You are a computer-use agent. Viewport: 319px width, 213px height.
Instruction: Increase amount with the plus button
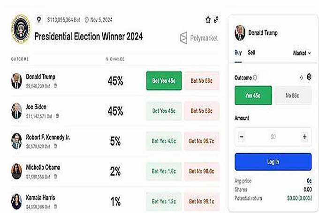tap(304, 137)
